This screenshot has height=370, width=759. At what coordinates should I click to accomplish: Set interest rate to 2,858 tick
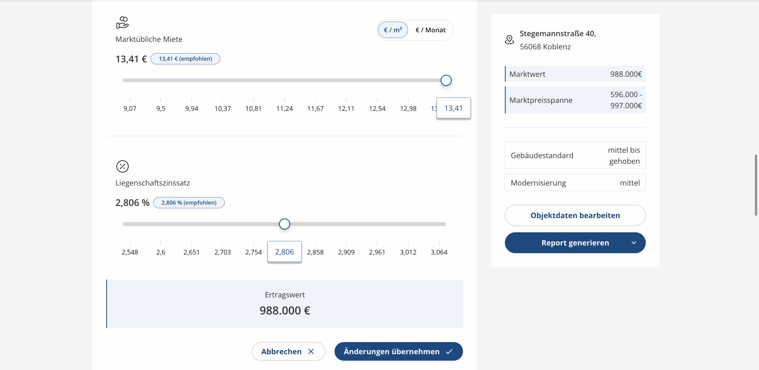point(315,252)
